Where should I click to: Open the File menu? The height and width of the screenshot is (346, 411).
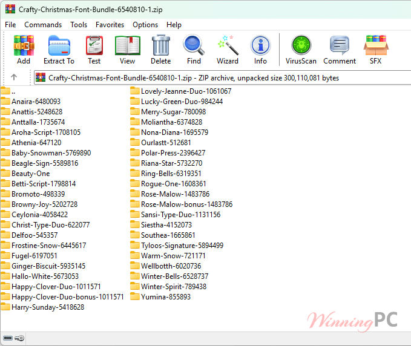tap(10, 25)
